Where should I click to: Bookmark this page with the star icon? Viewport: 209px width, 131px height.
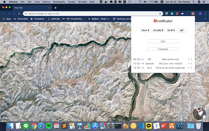tap(160, 14)
